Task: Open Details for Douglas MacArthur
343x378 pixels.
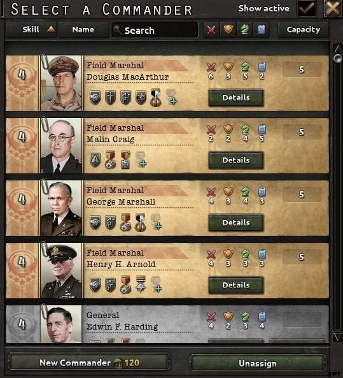Action: point(236,98)
